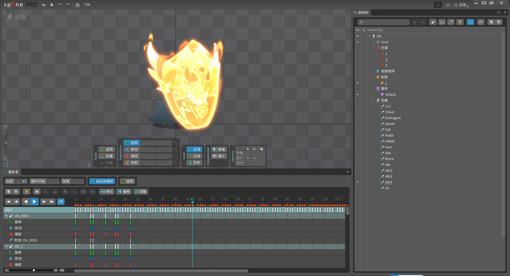Set axes to Parent (父级)
The height and width of the screenshot is (276, 510).
(194, 156)
